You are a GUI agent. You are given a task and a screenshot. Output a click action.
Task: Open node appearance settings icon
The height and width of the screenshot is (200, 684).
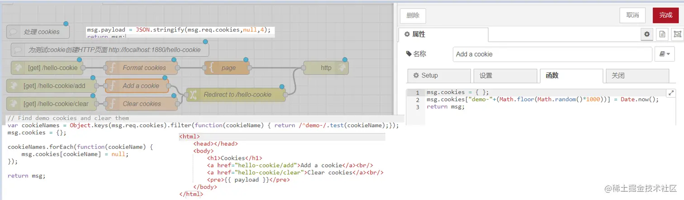677,34
